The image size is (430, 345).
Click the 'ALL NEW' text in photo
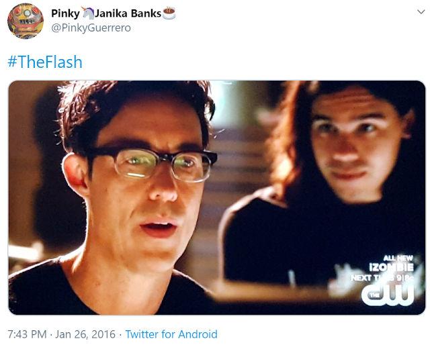[x=398, y=258]
